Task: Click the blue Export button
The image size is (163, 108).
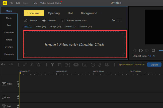Action: tap(154, 65)
